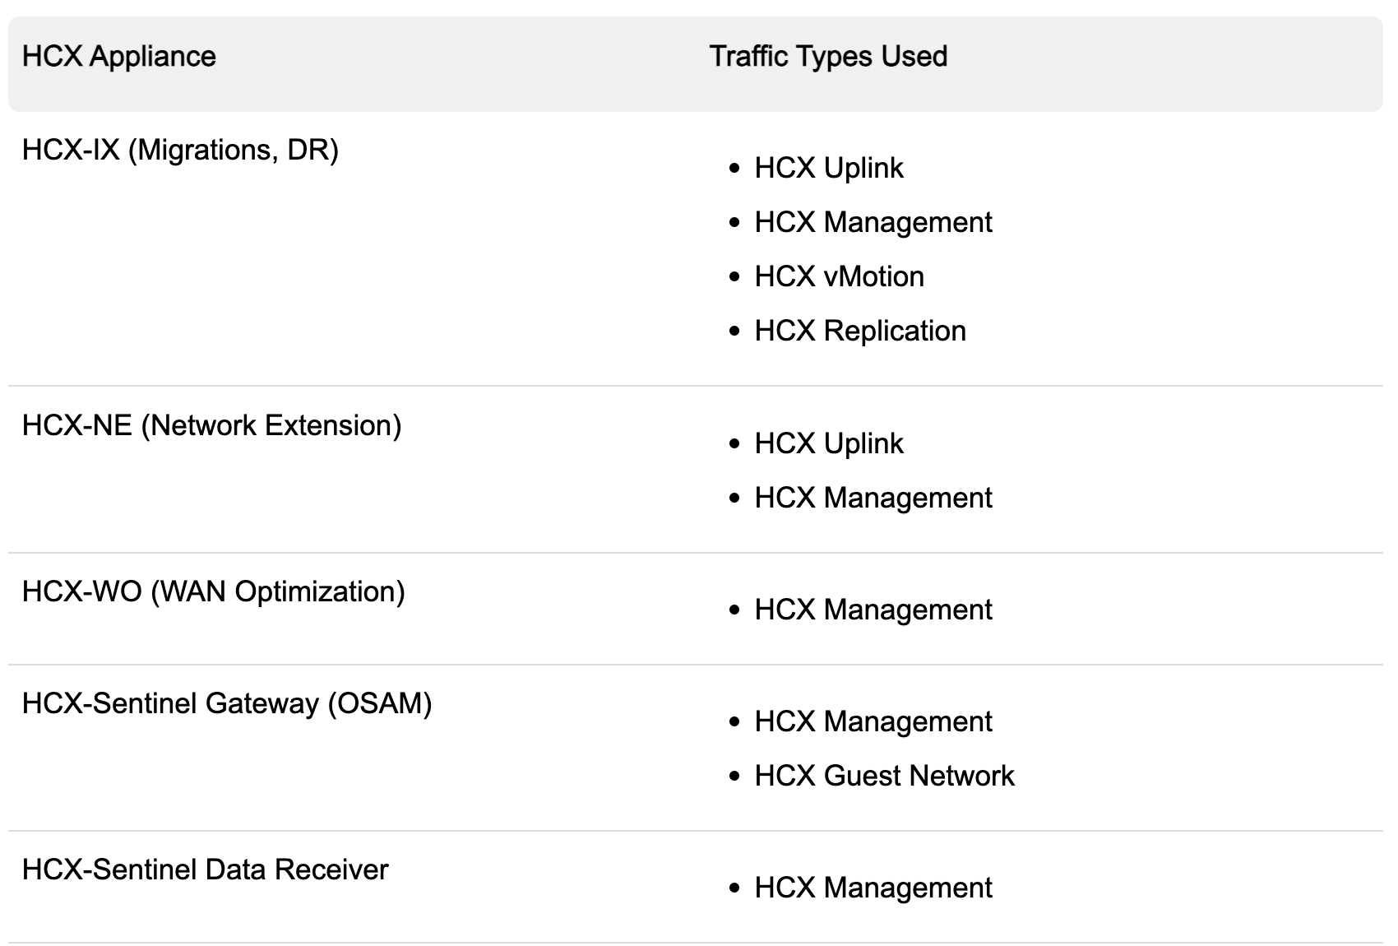
Task: Click HCX Management in the HCX-NE row
Action: [x=873, y=499]
